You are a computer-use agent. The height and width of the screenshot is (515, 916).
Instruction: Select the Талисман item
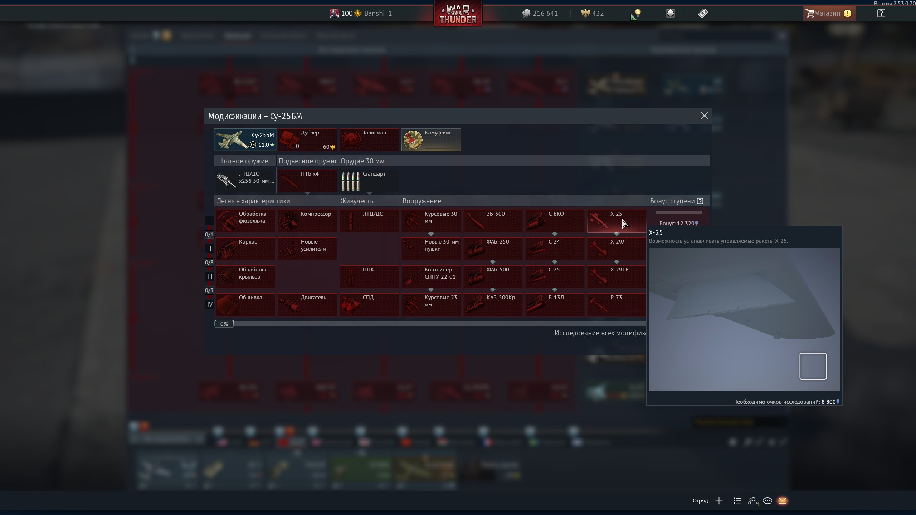[x=369, y=140]
